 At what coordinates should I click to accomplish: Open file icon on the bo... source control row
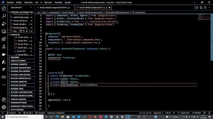21,31
